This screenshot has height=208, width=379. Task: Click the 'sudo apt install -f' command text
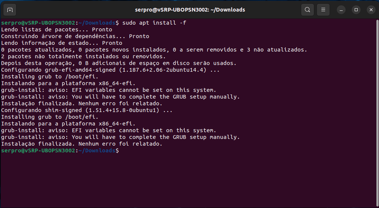154,23
